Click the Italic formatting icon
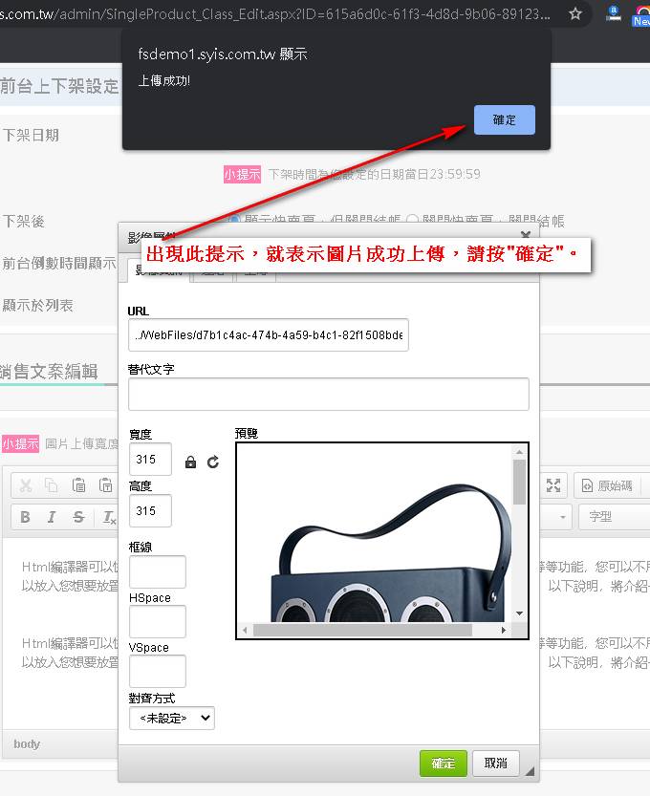 click(x=52, y=517)
